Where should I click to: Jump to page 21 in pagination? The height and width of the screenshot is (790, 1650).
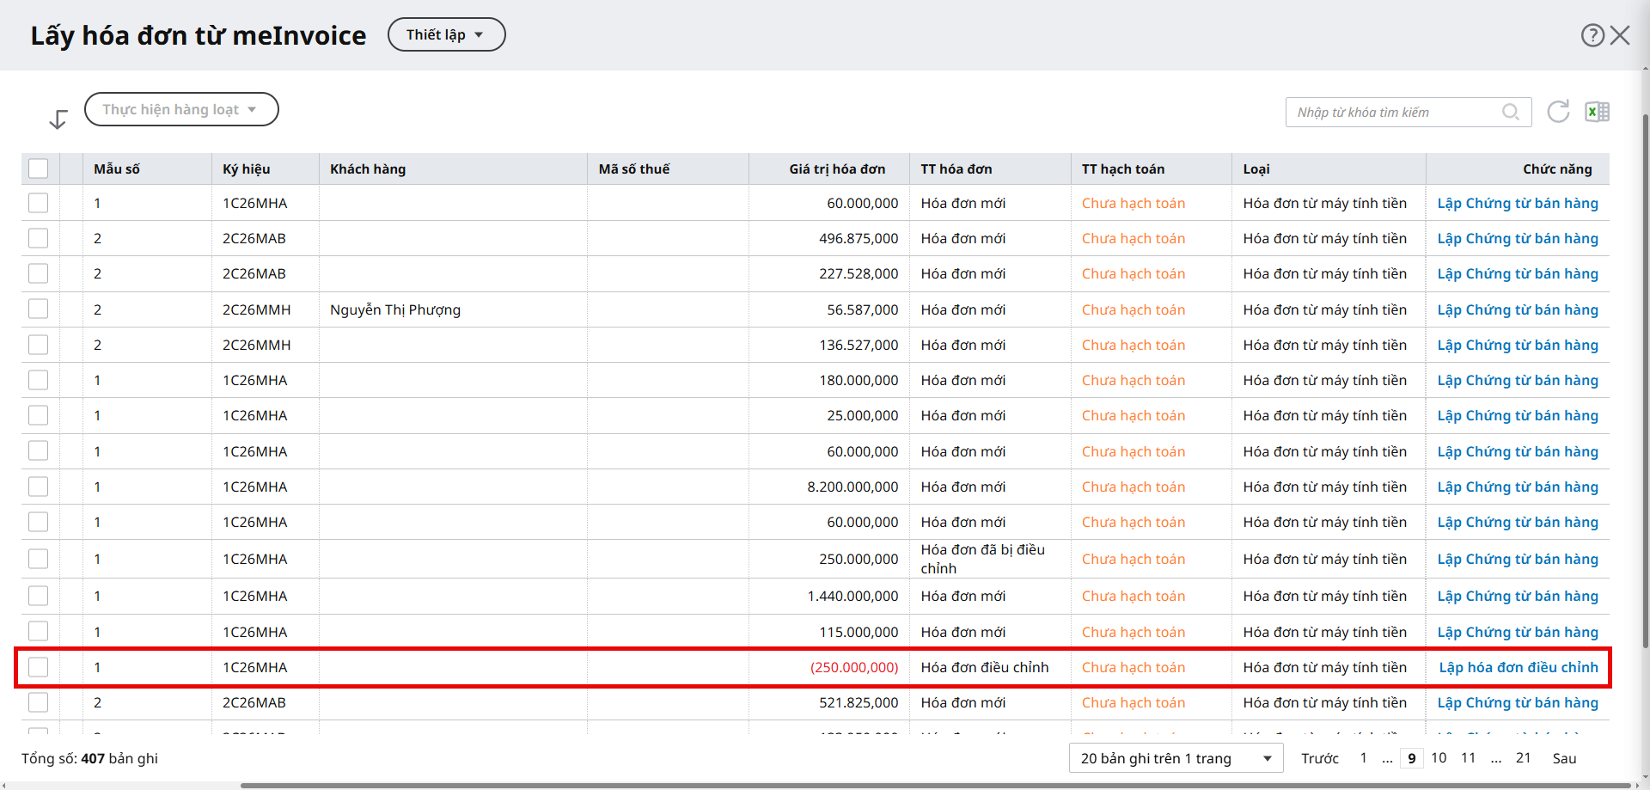pos(1523,757)
